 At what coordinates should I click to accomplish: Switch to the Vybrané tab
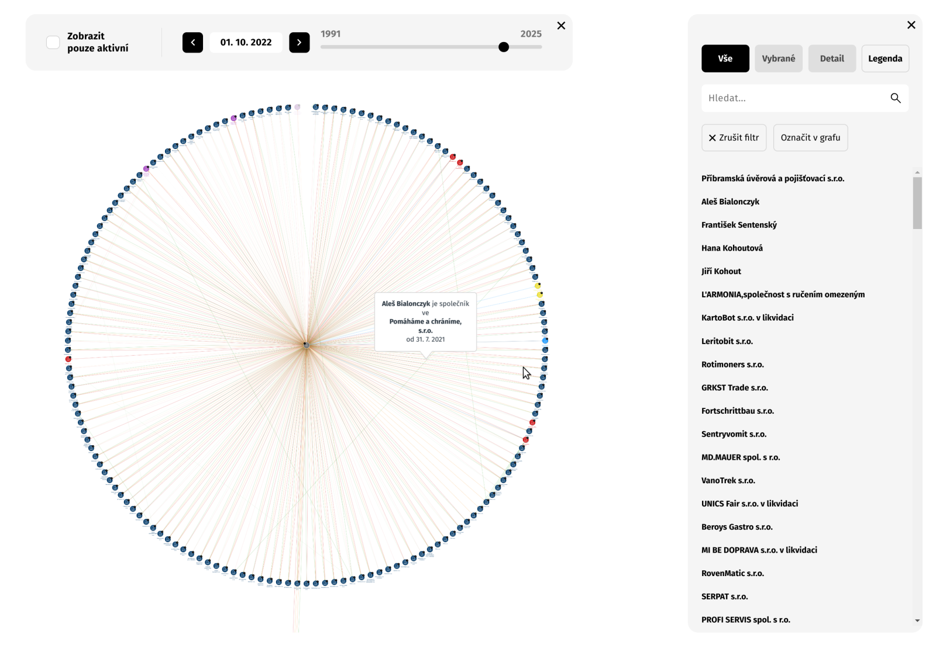pos(778,58)
